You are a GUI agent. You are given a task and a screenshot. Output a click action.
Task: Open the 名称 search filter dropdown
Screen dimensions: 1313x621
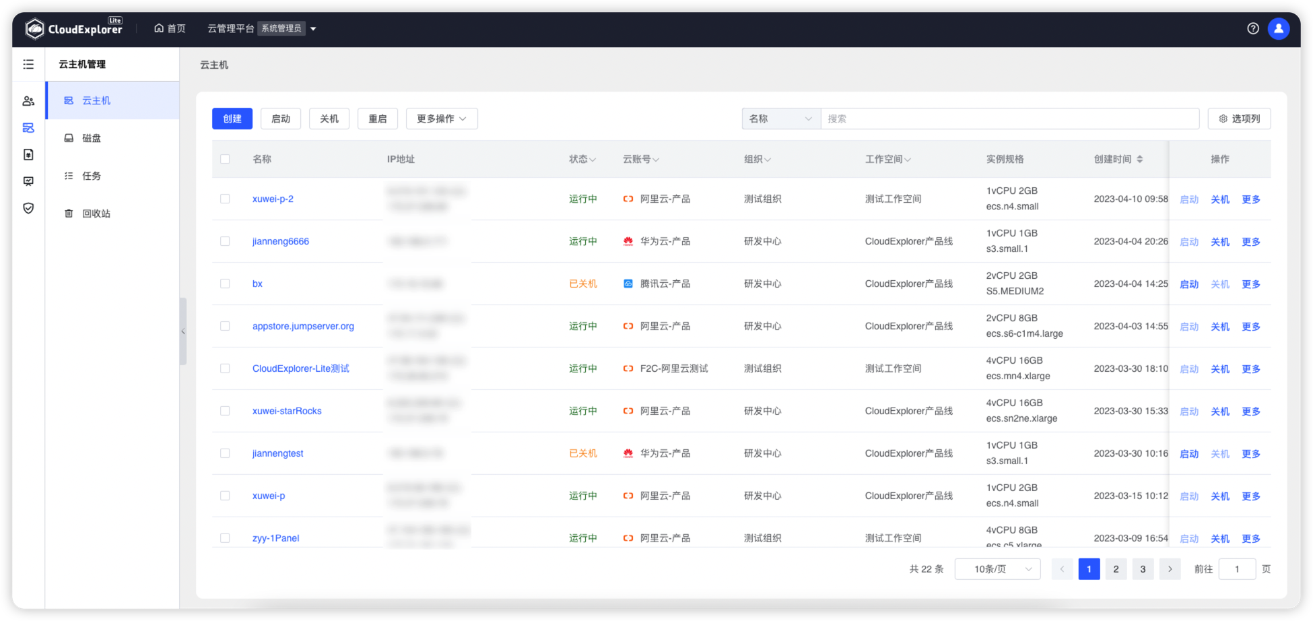pyautogui.click(x=780, y=119)
